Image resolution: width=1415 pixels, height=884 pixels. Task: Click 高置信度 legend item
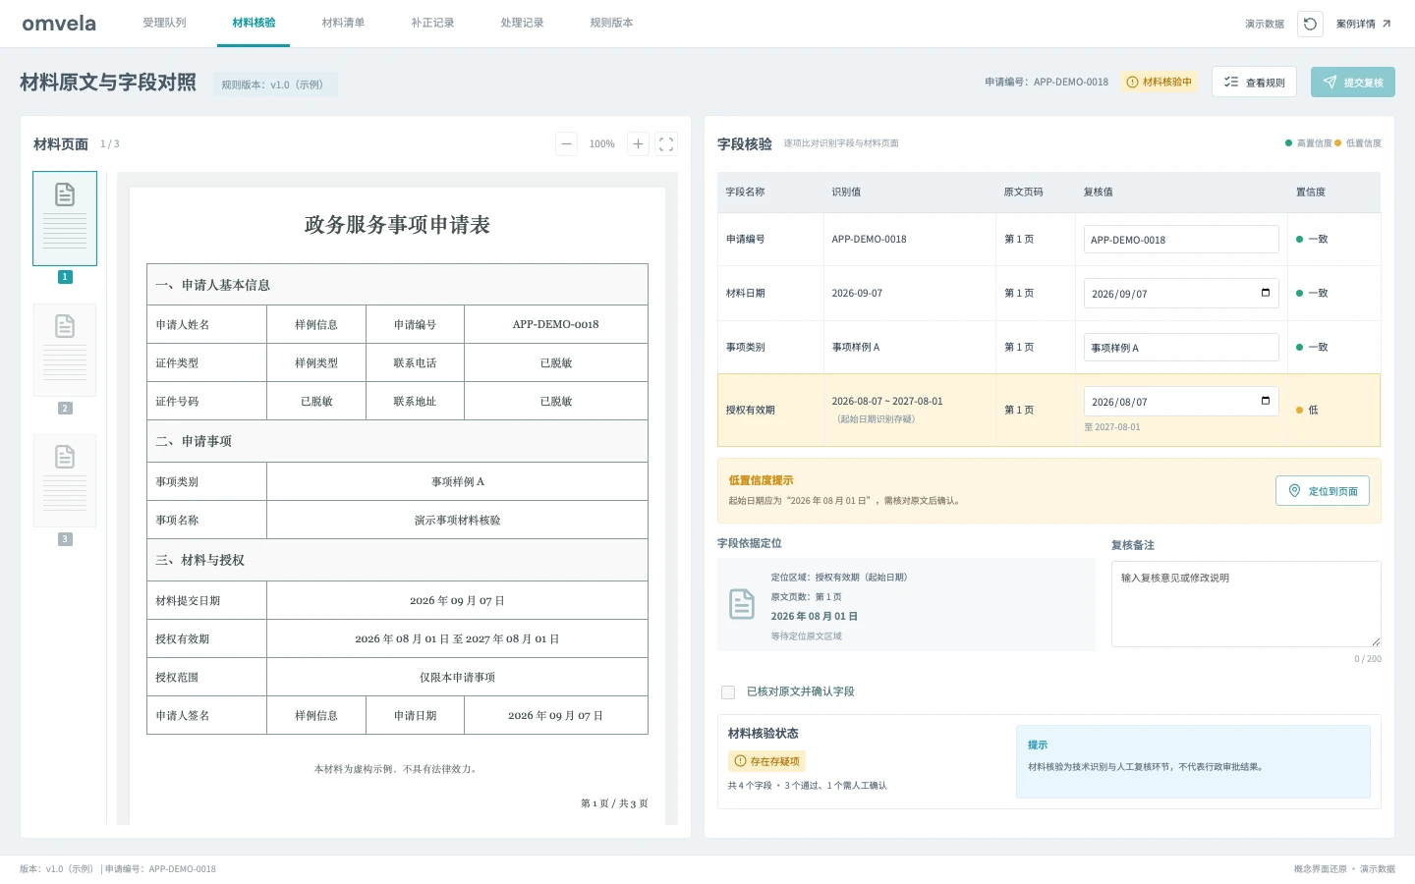point(1309,143)
